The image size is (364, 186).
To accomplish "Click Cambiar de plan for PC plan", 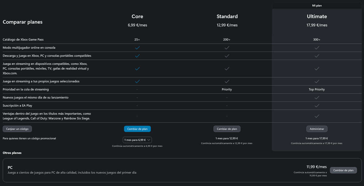I will (x=343, y=170).
